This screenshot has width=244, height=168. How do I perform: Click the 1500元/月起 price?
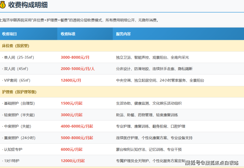72,103
